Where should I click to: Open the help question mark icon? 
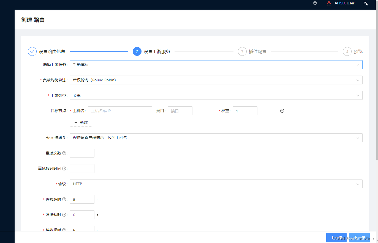[315, 3]
